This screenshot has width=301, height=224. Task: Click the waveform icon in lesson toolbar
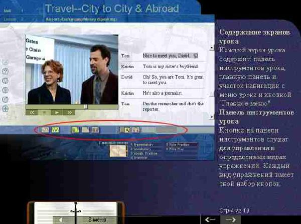(x=56, y=130)
